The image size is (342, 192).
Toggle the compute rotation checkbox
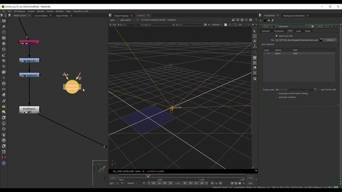tap(277, 97)
